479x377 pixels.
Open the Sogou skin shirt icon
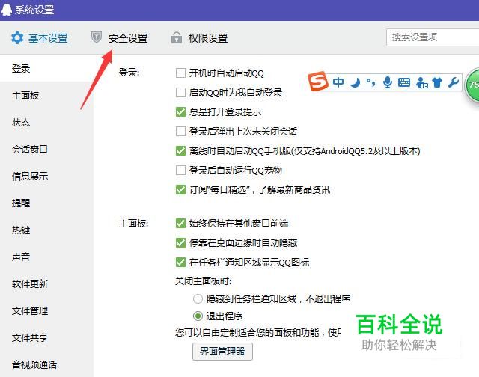click(437, 82)
